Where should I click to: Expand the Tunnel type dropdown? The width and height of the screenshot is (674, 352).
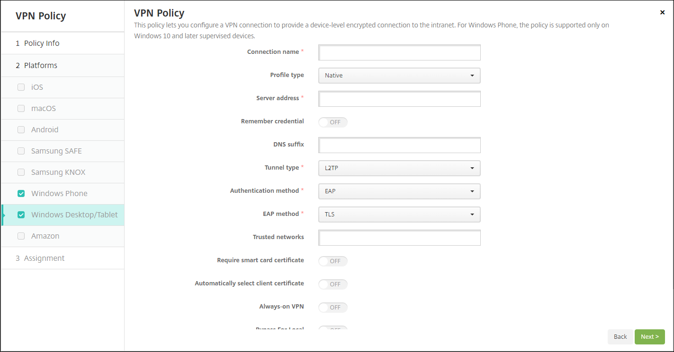399,168
